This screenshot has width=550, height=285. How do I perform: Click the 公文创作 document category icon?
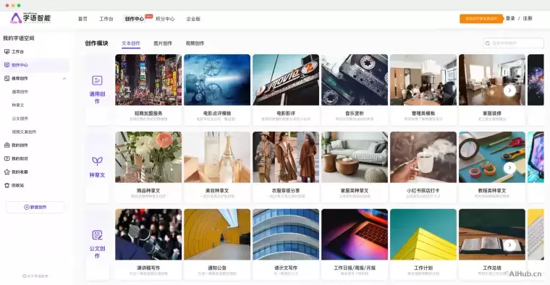pyautogui.click(x=97, y=235)
